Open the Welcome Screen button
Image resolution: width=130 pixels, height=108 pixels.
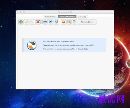87,22
